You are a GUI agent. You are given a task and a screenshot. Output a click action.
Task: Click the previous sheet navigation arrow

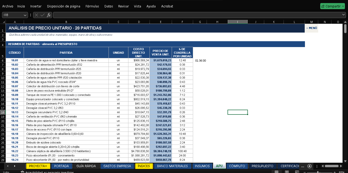(x=8, y=166)
